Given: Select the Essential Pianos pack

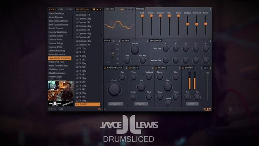Looking at the screenshot, I should pos(55,40).
